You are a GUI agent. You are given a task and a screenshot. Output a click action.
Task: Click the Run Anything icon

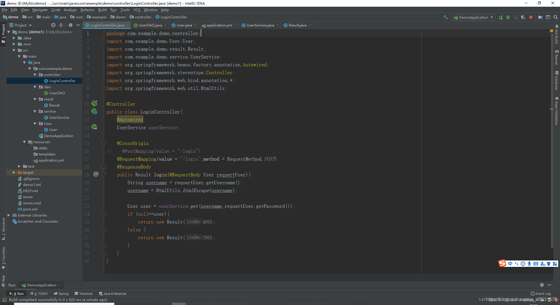click(x=548, y=17)
